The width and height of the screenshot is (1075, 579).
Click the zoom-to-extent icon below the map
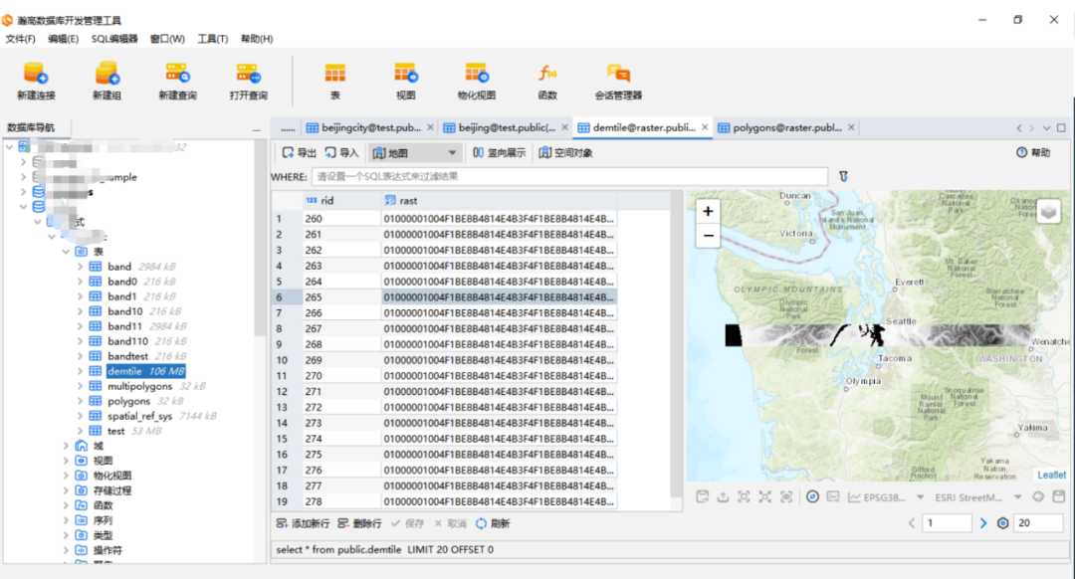coord(744,496)
